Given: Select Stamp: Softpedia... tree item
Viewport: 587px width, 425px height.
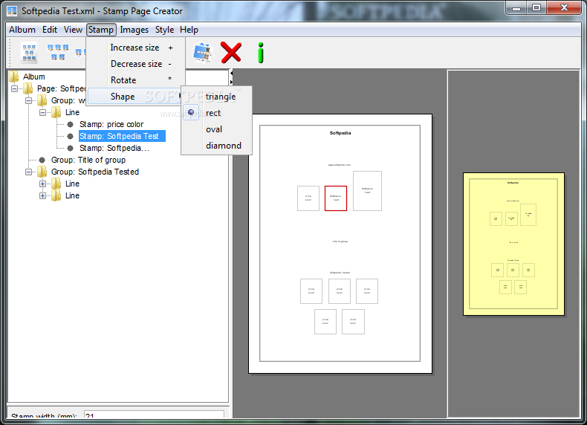Looking at the screenshot, I should tap(114, 149).
